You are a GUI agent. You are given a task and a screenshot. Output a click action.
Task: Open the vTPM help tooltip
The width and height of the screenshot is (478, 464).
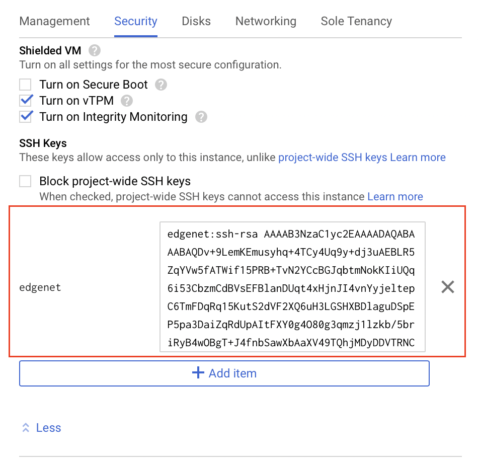126,101
